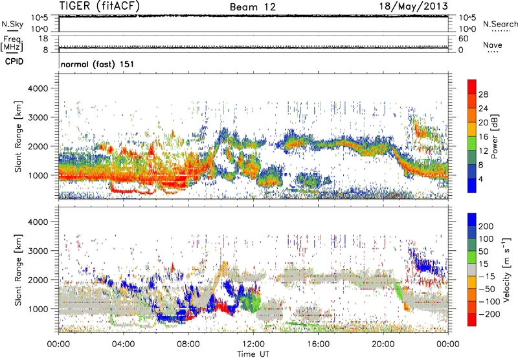
Task: Click the "4" power colorbar label
Action: (x=480, y=180)
